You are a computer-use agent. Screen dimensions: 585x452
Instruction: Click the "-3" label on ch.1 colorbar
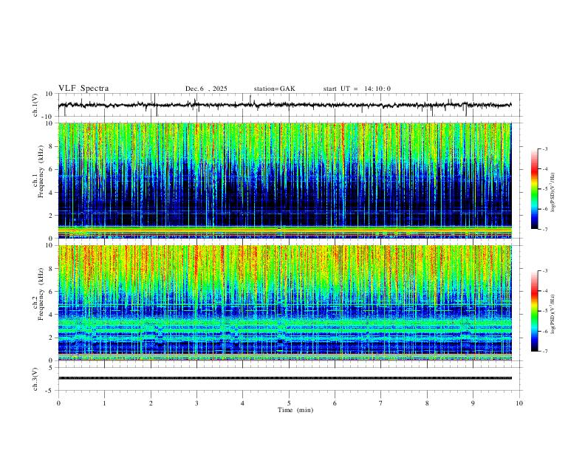(544, 148)
